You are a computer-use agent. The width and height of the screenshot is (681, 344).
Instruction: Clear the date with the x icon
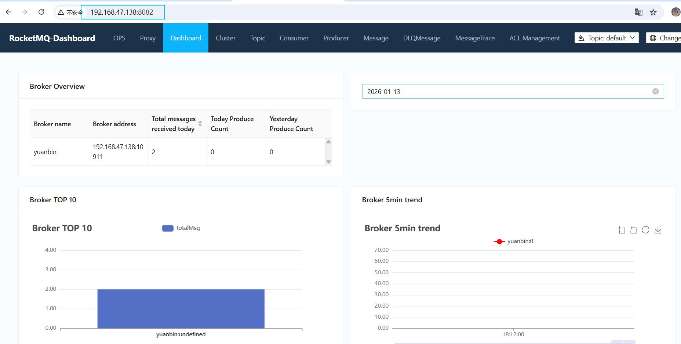click(x=655, y=91)
